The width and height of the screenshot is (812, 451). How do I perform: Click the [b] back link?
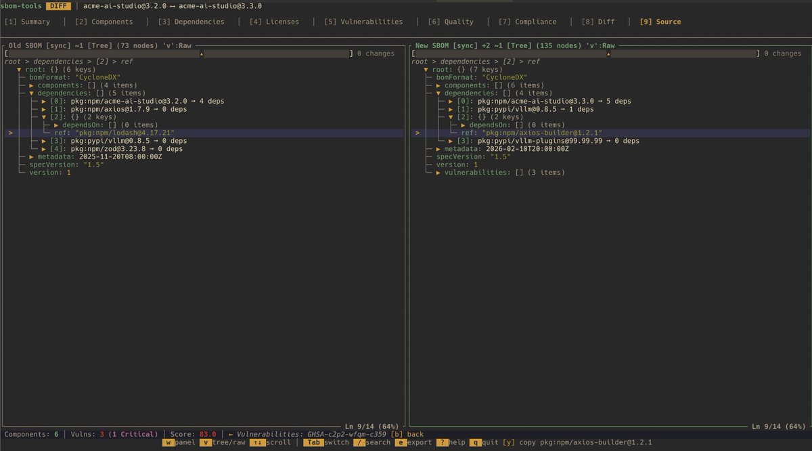(407, 435)
